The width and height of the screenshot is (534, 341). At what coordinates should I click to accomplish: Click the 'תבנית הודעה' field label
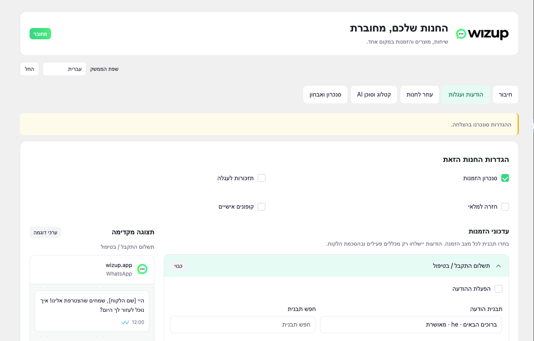486,309
